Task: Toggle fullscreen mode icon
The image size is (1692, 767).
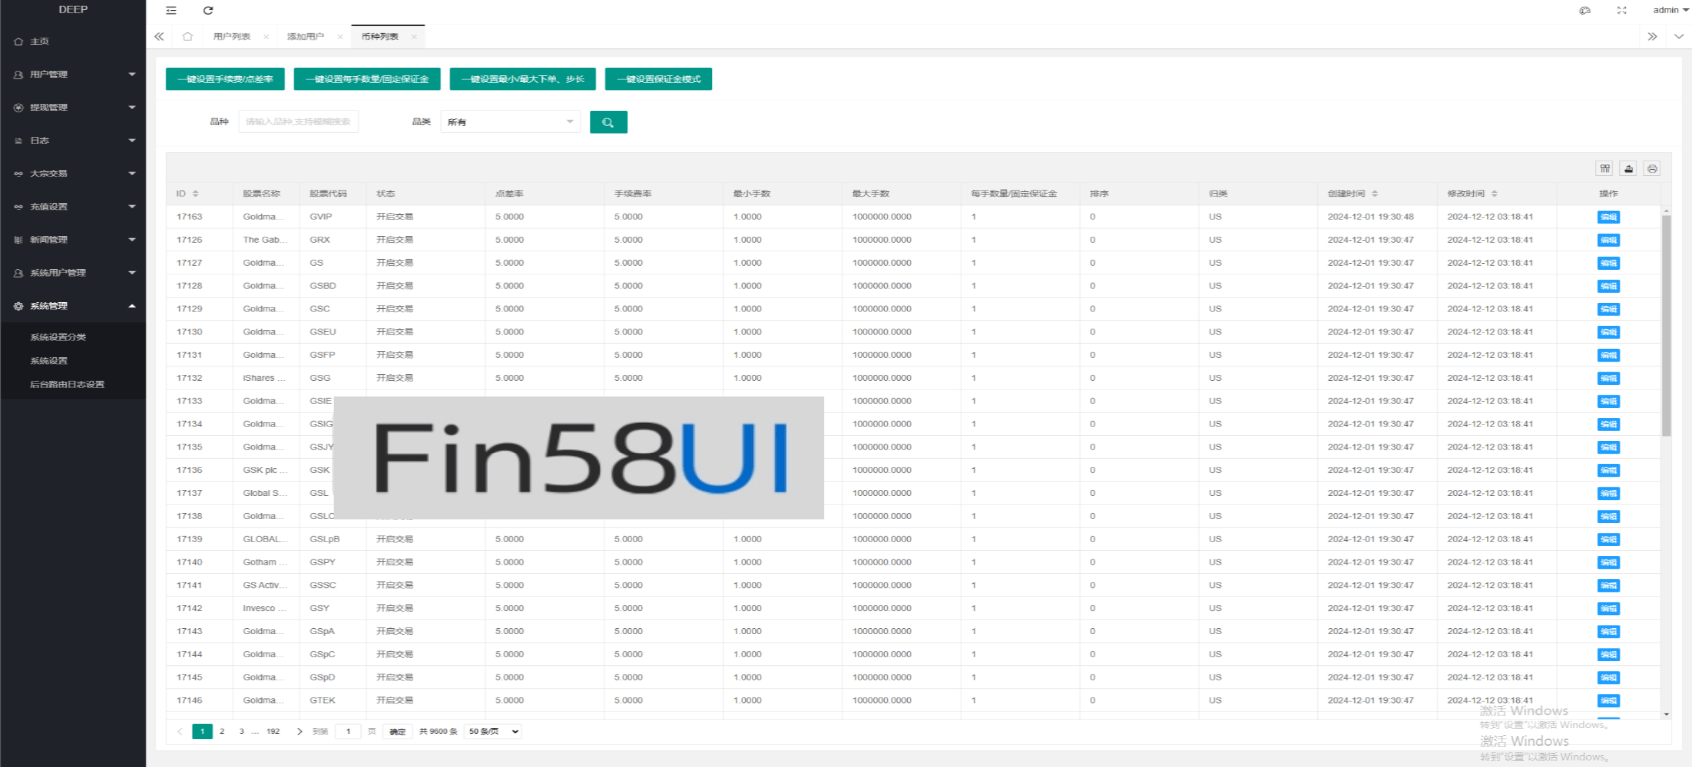Action: pyautogui.click(x=1622, y=10)
